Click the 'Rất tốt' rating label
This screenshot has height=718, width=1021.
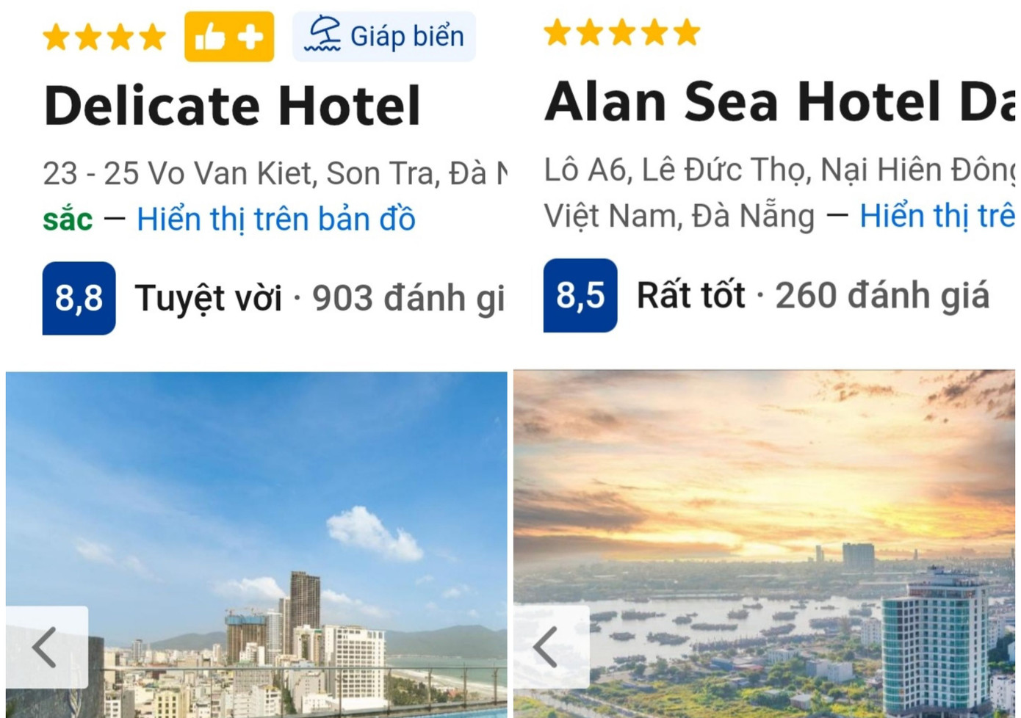(691, 295)
